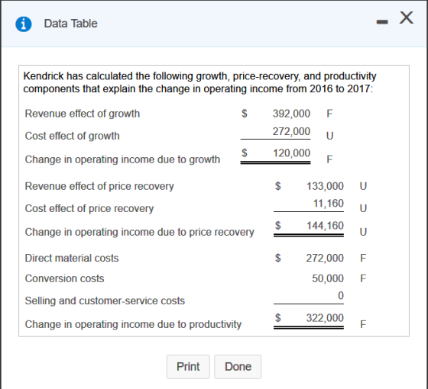Click the 'Revenue effect of growth' label
This screenshot has width=428, height=389.
[x=83, y=114]
